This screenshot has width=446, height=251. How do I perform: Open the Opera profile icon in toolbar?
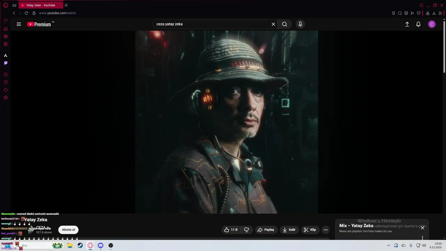coord(428,13)
